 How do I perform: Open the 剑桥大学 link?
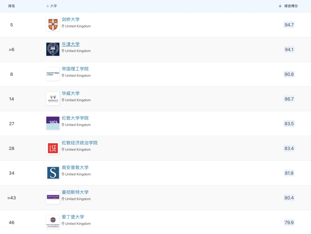click(x=71, y=20)
